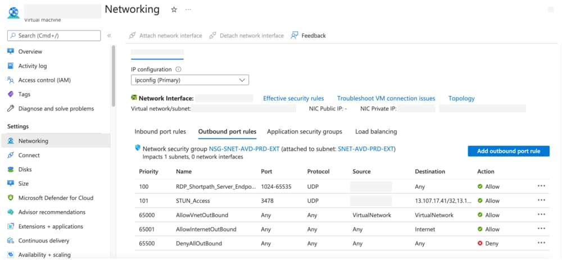Click Detach network interface
562x260 pixels.
[247, 35]
